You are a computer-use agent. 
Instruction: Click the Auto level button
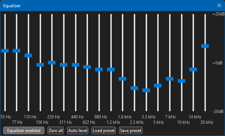78,130
